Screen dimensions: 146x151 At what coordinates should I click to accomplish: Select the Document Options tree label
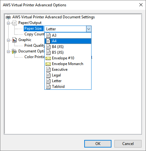pos(31,51)
